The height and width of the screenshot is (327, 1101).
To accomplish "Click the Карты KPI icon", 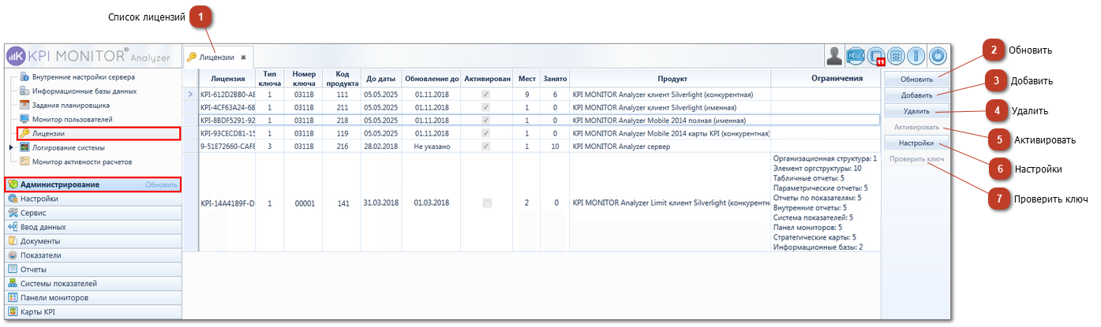I will 13,312.
